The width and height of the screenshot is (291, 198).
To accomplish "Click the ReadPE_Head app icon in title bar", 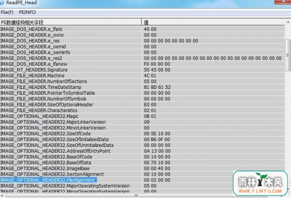I will point(2,3).
